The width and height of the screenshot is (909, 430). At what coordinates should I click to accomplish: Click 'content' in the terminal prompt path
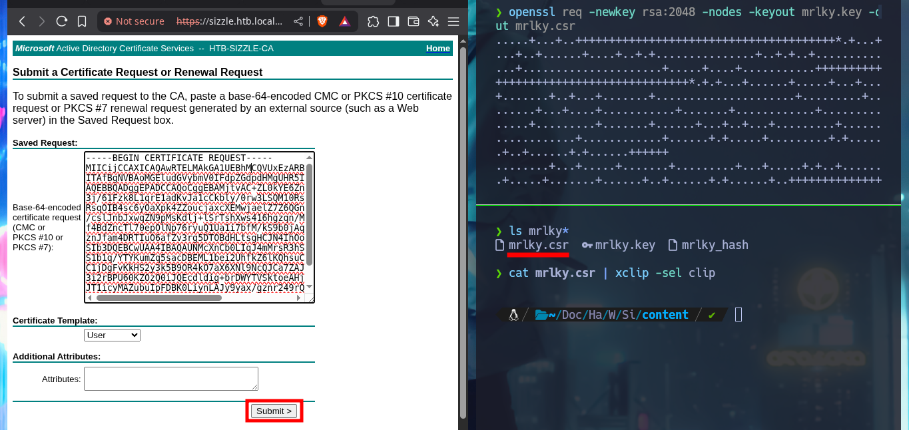click(x=665, y=315)
